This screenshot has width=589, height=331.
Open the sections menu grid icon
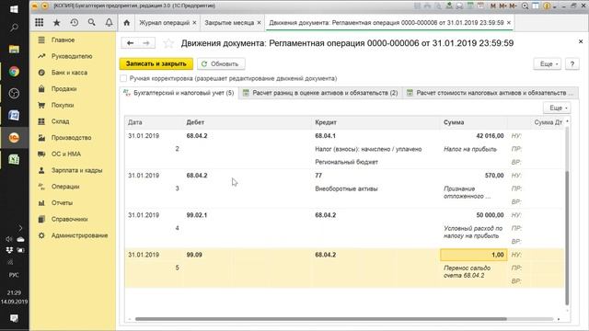[x=39, y=22]
